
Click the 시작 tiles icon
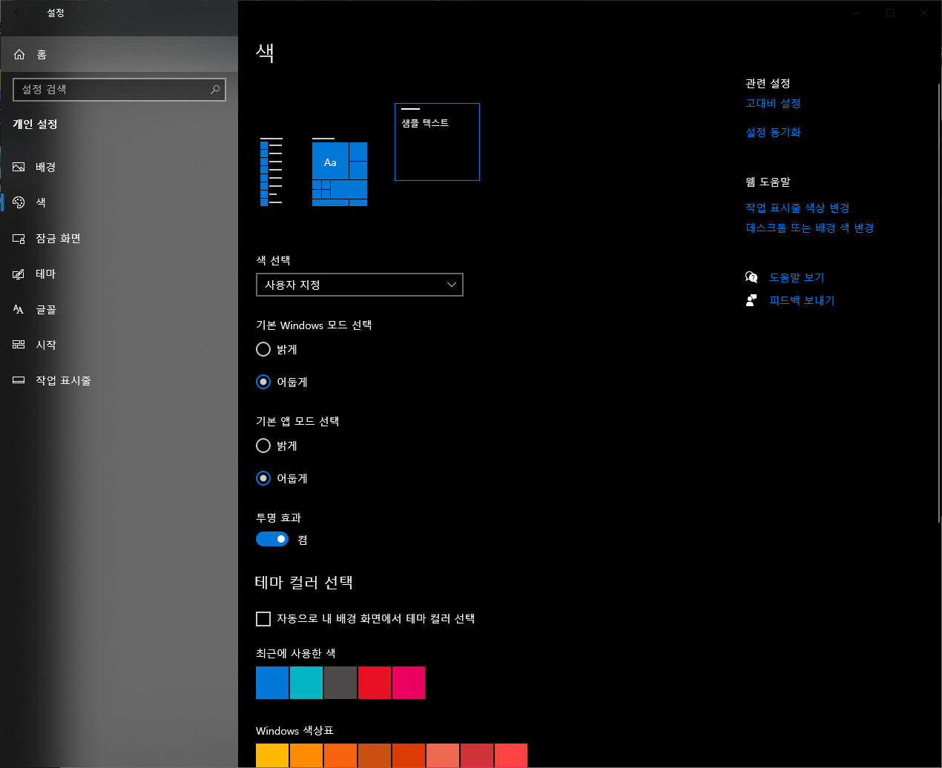tap(19, 345)
